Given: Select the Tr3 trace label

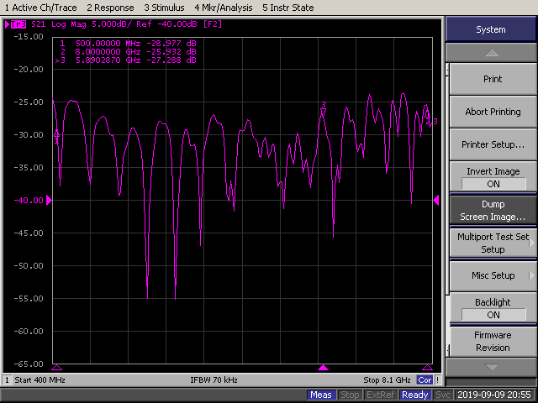Looking at the screenshot, I should (x=18, y=24).
